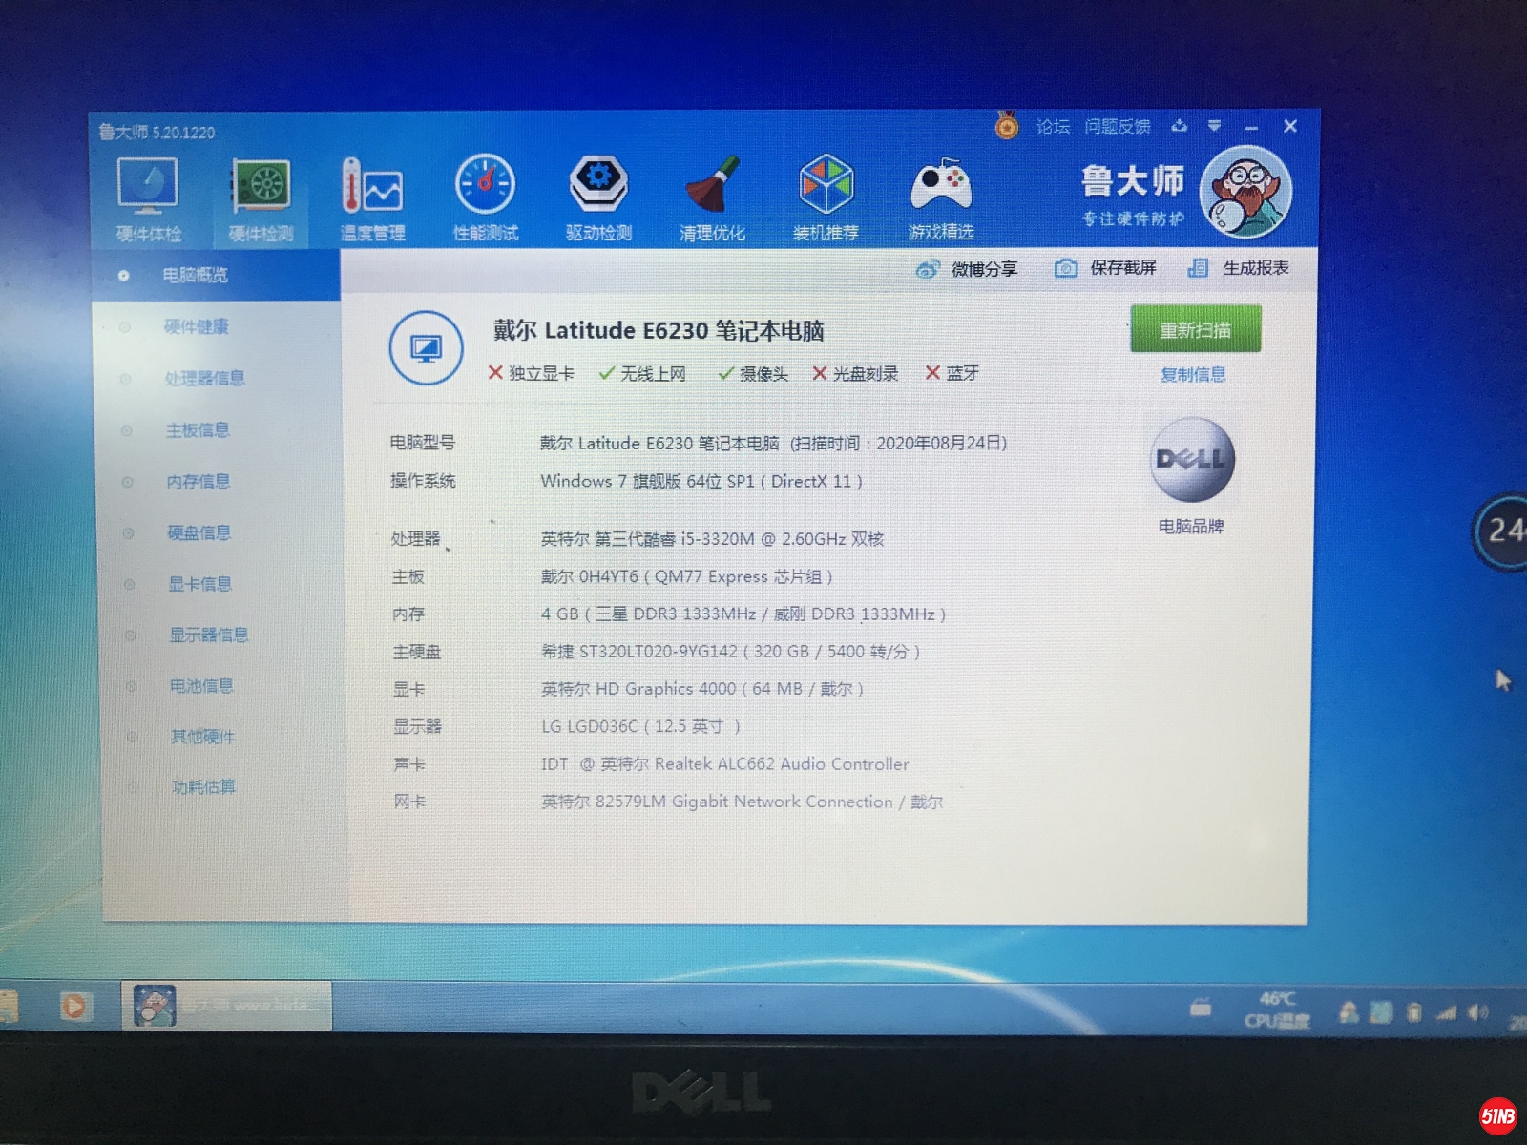Viewport: 1527px width, 1145px height.
Task: Share via 微博分享
Action: coord(968,269)
